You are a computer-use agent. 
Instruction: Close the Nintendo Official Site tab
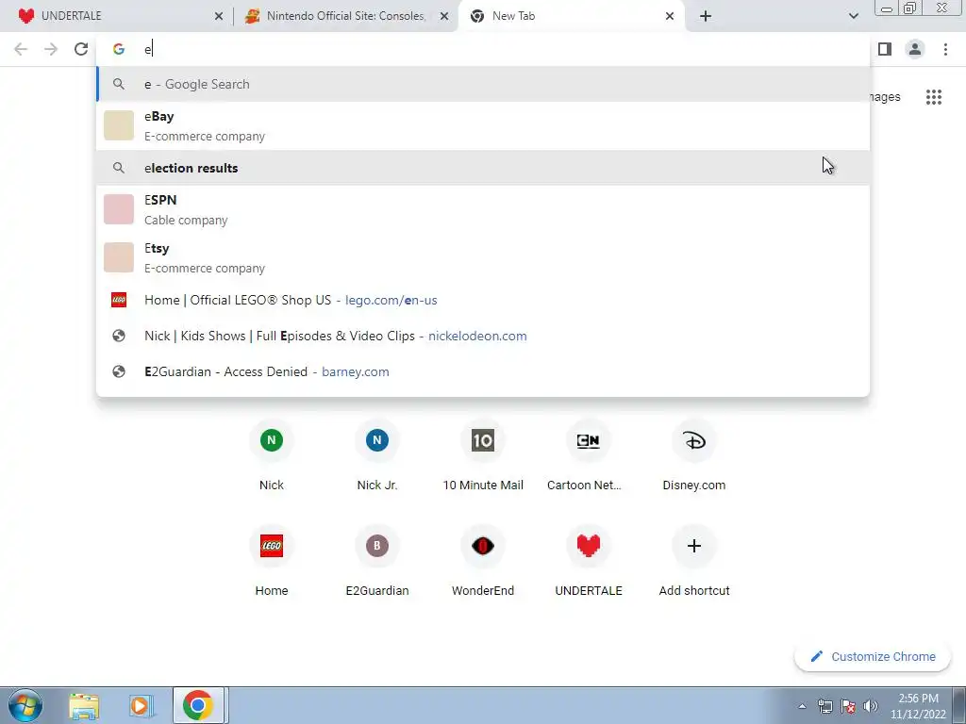click(444, 17)
